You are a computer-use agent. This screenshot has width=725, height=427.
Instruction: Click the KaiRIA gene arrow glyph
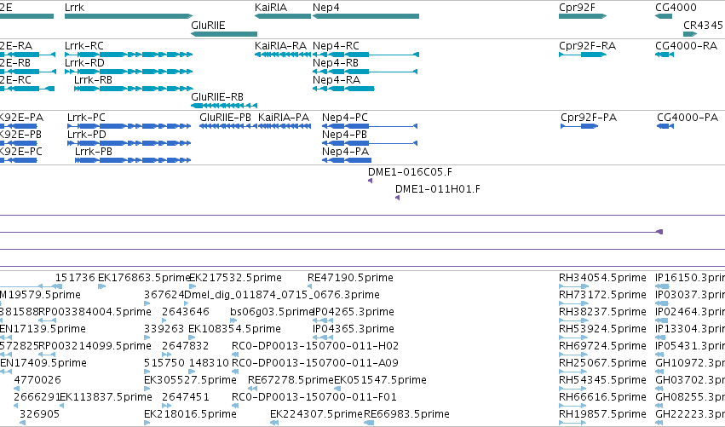pyautogui.click(x=283, y=16)
